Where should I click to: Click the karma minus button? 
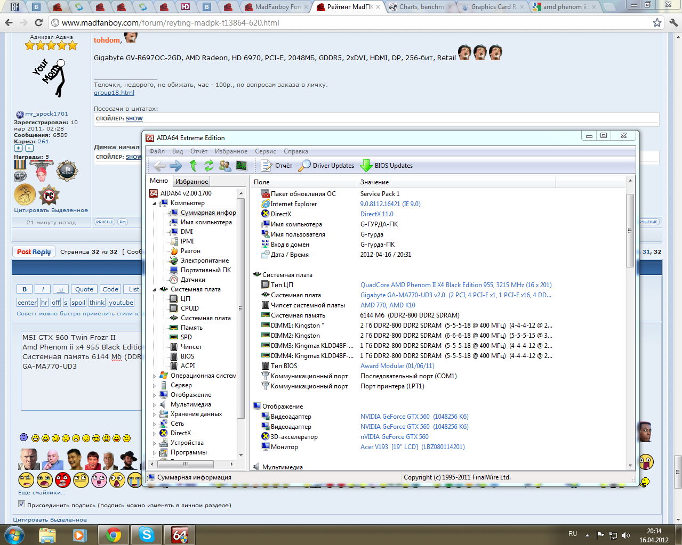[x=29, y=149]
